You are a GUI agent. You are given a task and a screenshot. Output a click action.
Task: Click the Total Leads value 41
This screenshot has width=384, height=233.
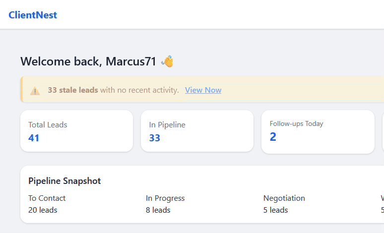[34, 138]
